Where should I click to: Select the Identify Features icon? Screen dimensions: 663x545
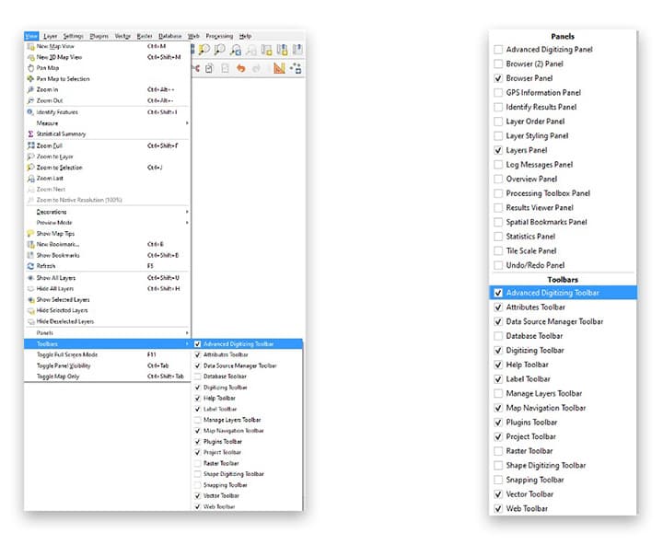point(30,111)
